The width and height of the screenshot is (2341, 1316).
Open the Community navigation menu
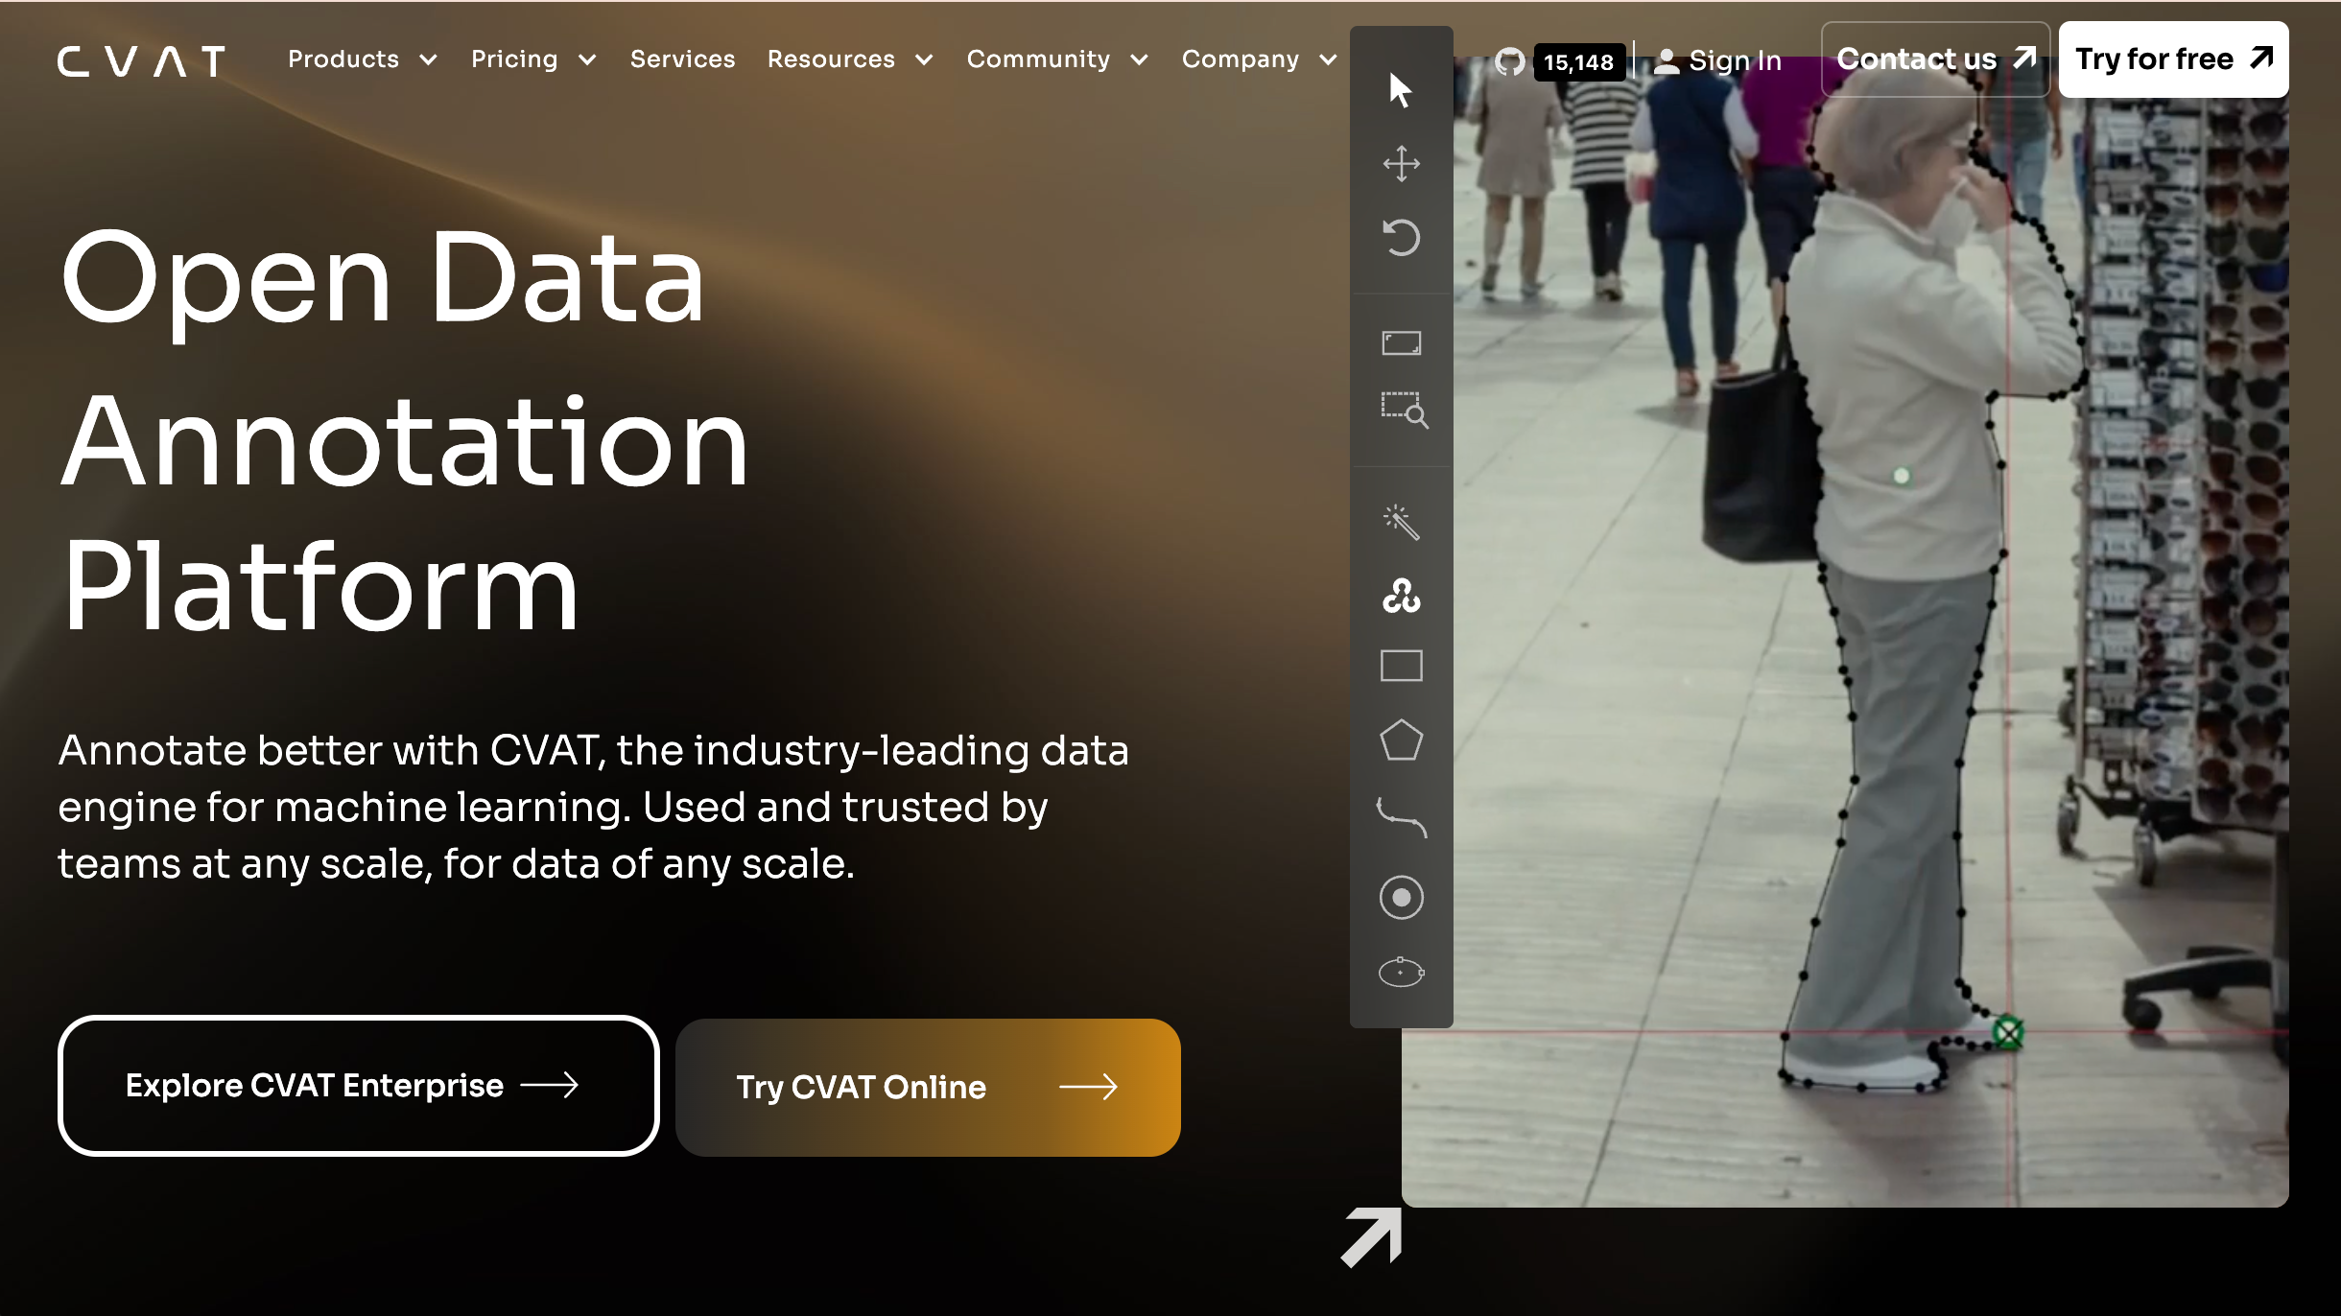click(x=1056, y=59)
